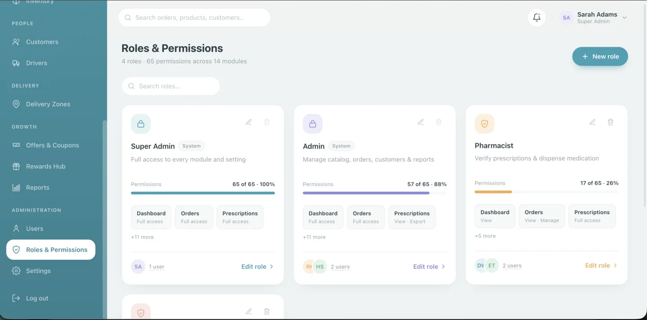Open the Users page
The width and height of the screenshot is (647, 320).
point(51,229)
